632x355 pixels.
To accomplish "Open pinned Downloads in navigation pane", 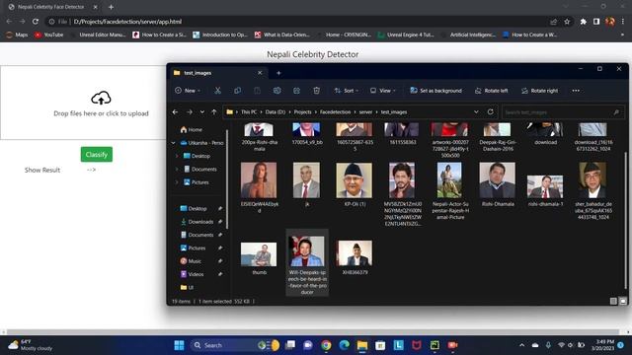I will coord(200,222).
